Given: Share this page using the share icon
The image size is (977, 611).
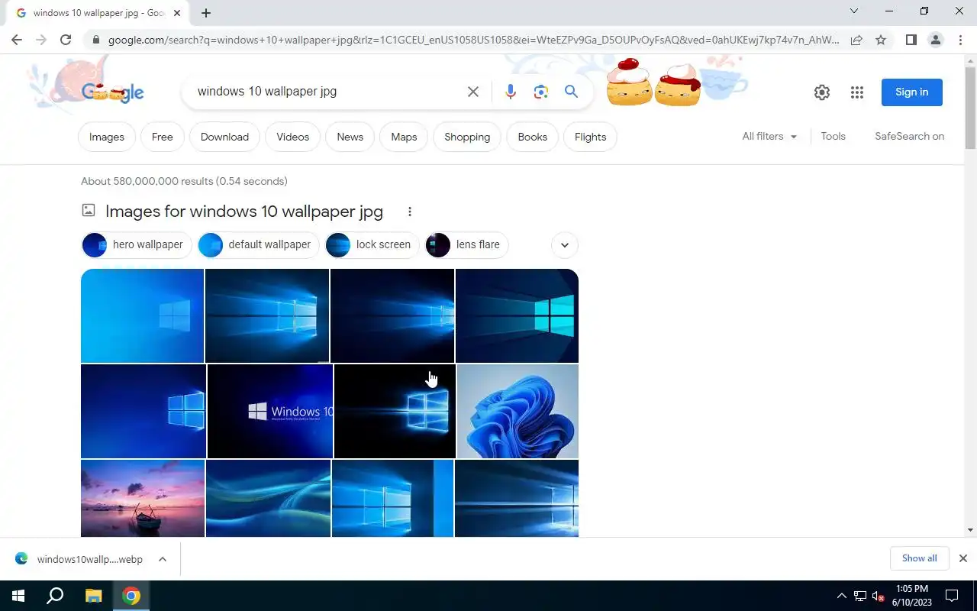Looking at the screenshot, I should [856, 40].
